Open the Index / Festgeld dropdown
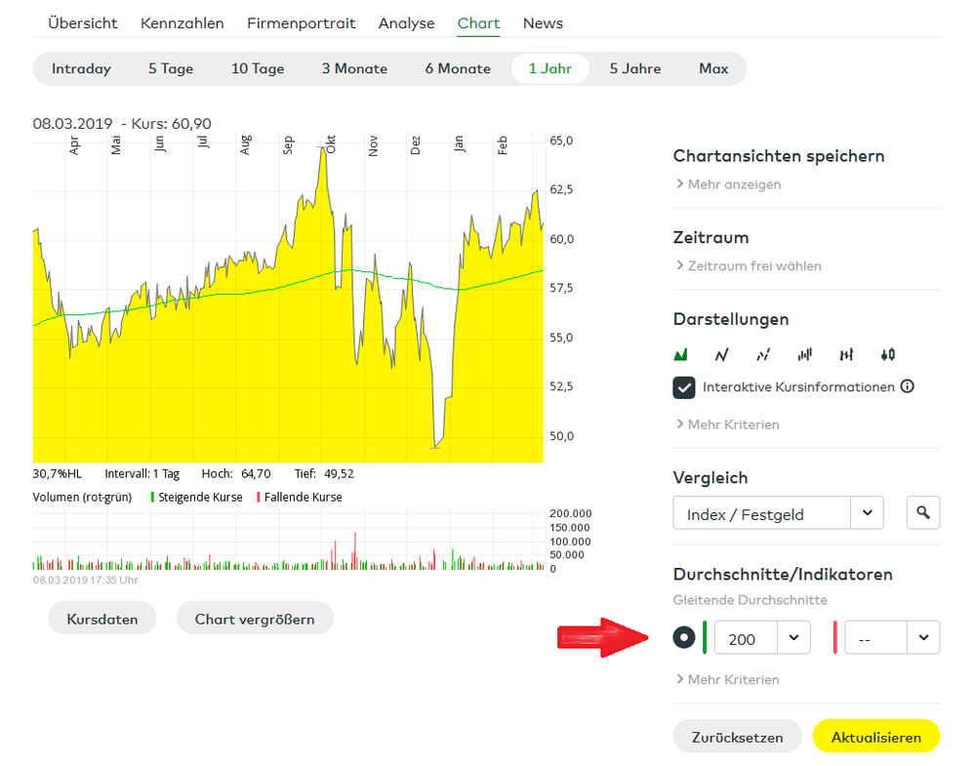This screenshot has height=766, width=975. [x=778, y=513]
